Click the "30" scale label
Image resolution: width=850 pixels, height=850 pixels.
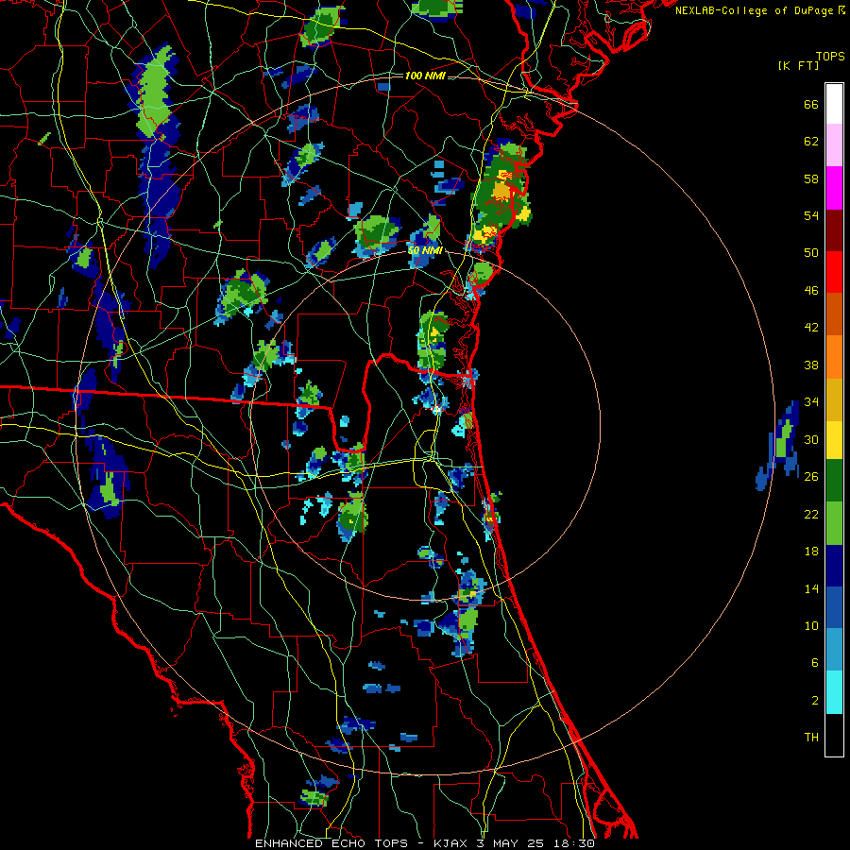811,439
